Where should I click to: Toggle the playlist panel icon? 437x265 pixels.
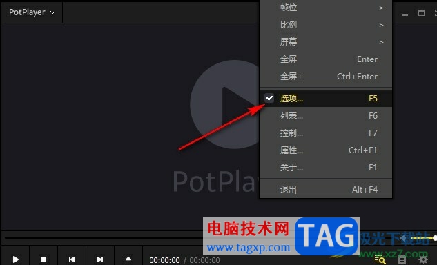[402, 259]
